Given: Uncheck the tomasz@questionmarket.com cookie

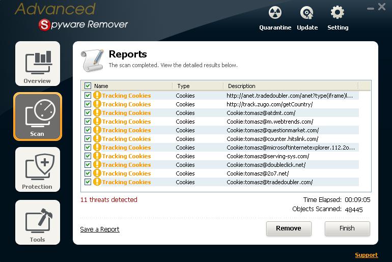Looking at the screenshot, I should pos(88,130).
